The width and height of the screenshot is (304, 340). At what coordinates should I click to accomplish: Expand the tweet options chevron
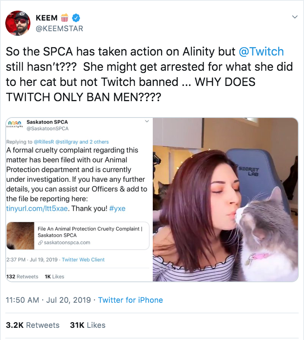(294, 17)
